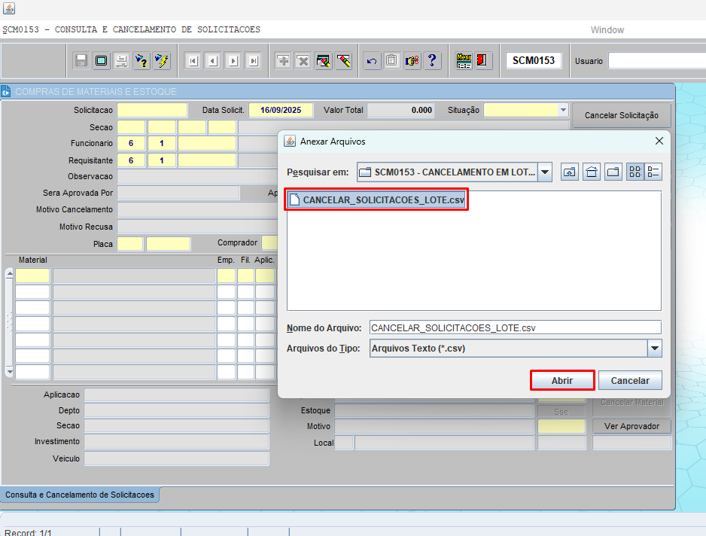Click the printer icon in toolbar

(120, 61)
